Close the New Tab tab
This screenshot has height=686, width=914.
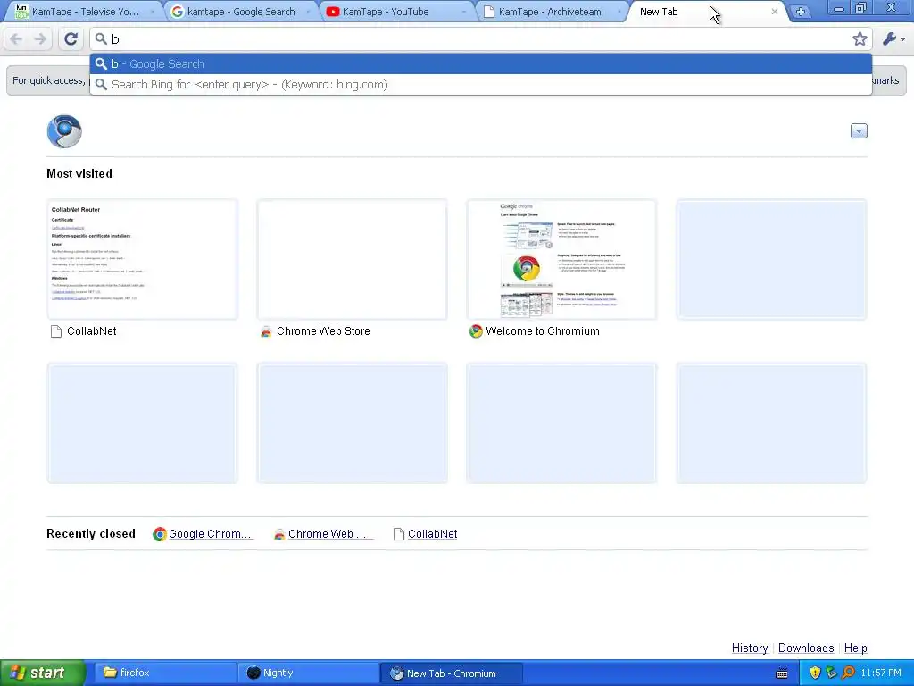point(774,12)
